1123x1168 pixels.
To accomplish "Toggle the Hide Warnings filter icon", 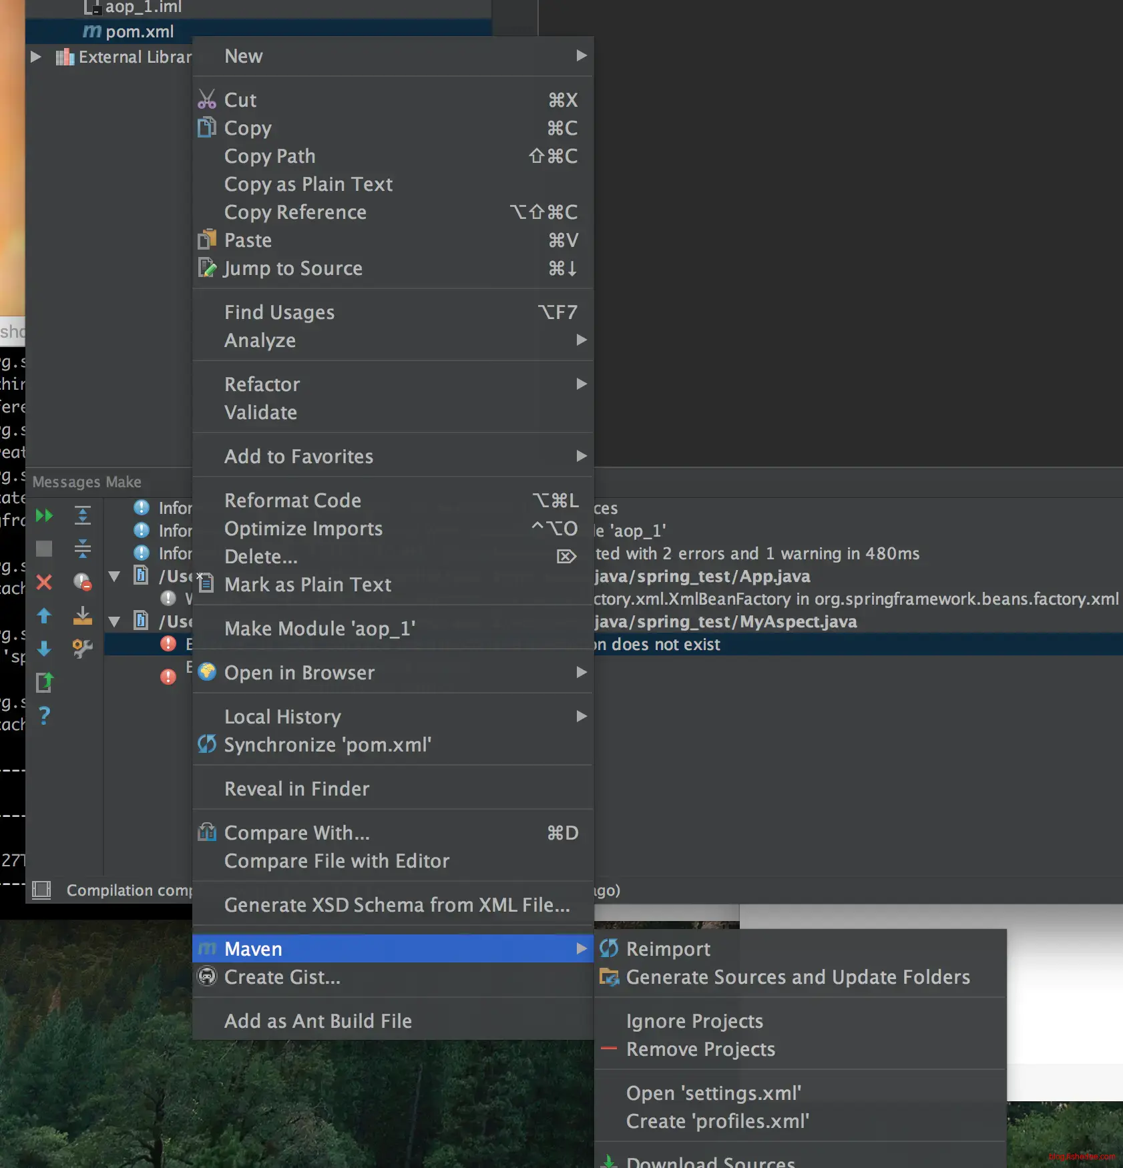I will coord(82,582).
